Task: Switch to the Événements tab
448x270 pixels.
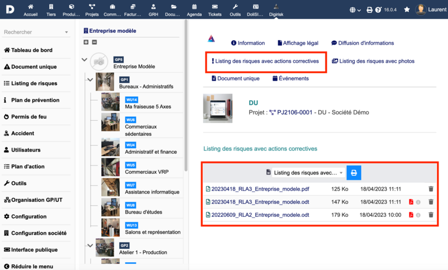Action: tap(291, 78)
